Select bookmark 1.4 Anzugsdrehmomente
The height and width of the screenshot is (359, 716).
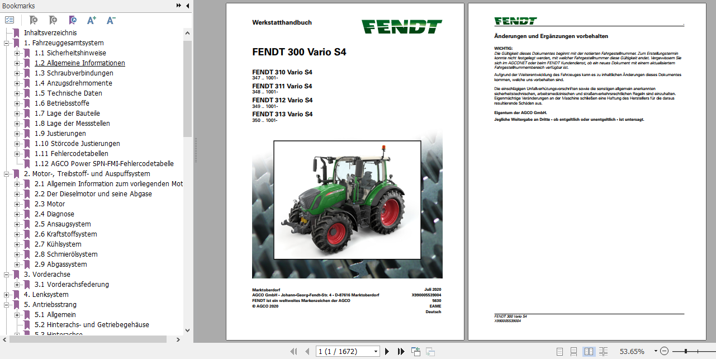click(73, 83)
